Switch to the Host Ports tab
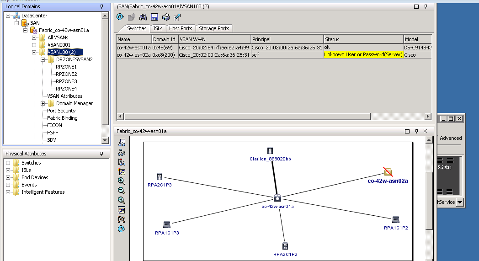Viewport: 479px width, 261px height. pos(181,28)
